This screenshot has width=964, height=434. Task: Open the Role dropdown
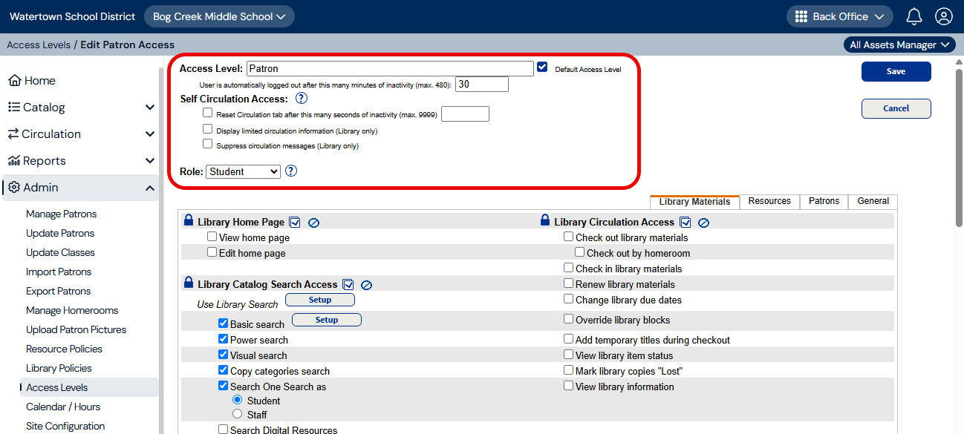coord(243,171)
